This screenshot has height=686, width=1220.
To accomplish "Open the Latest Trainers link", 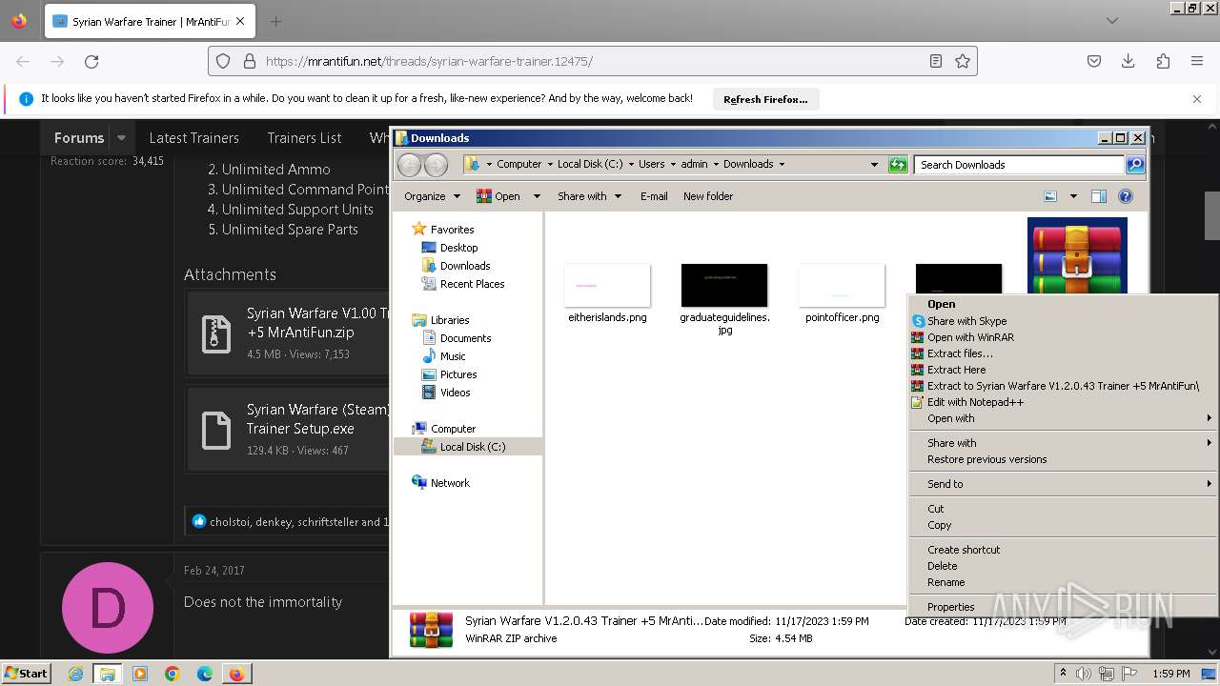I will (193, 138).
